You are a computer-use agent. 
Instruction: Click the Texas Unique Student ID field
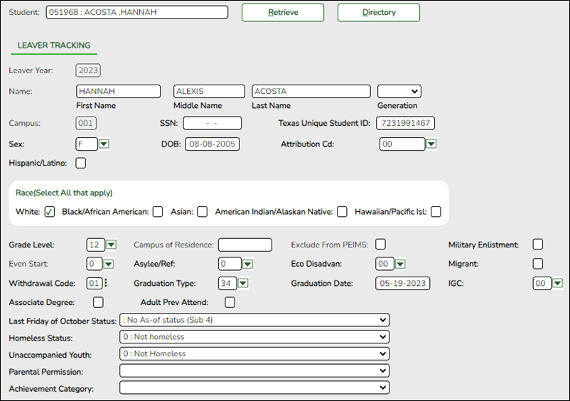coord(405,123)
